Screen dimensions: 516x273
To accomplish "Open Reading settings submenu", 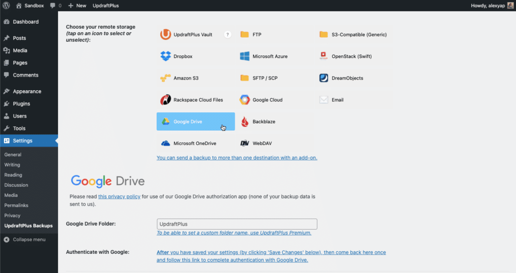I will click(13, 175).
